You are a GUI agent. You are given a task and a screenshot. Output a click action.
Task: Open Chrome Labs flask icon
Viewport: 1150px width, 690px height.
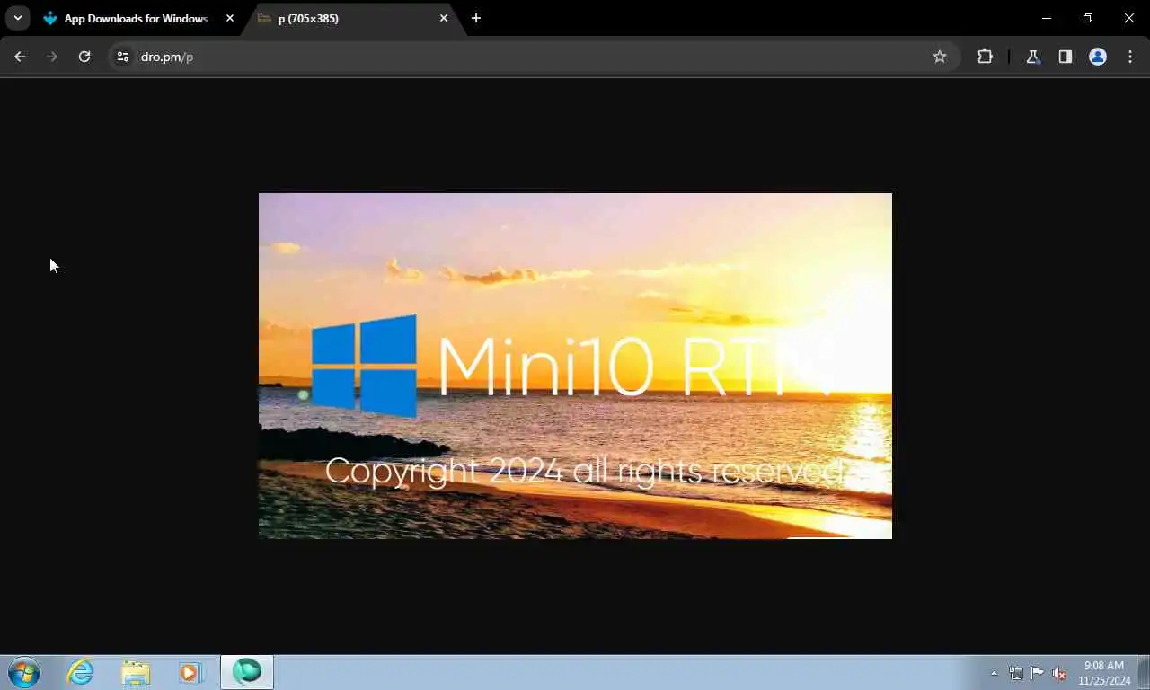(1033, 57)
